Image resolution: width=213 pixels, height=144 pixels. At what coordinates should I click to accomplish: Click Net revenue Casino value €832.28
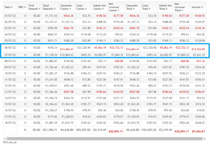click(x=118, y=104)
